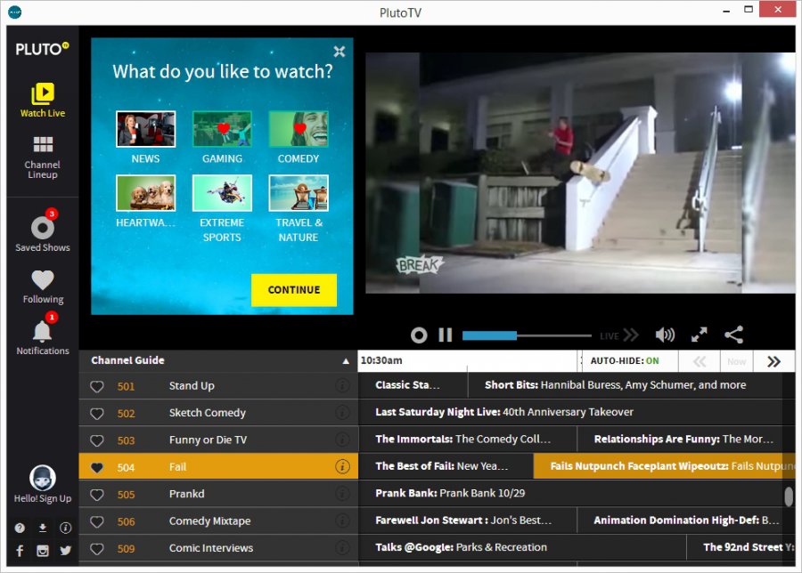Go to the next time slot in the guide

(x=773, y=361)
